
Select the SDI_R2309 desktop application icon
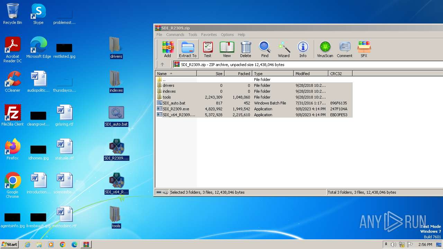116,149
